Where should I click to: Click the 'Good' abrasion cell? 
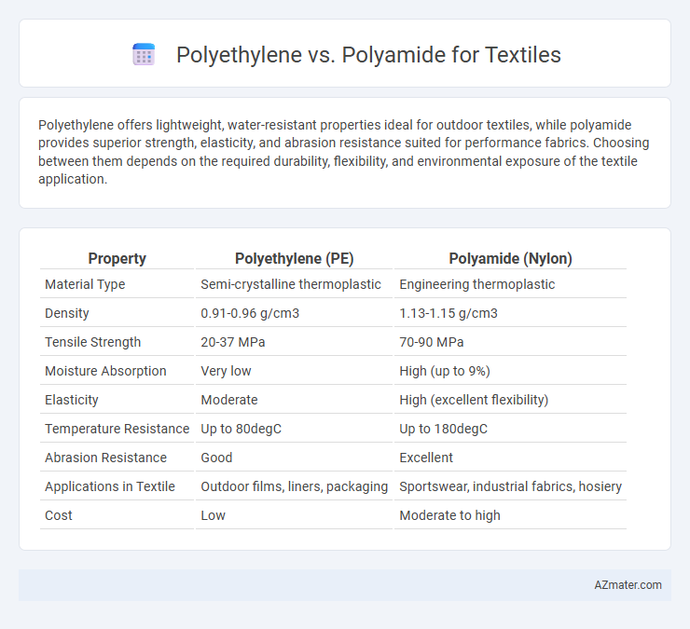(x=216, y=458)
